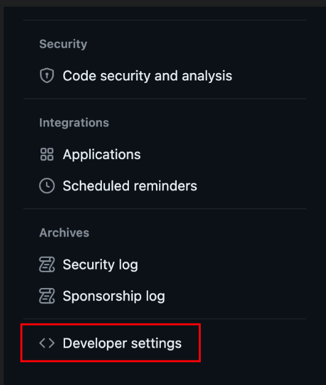This screenshot has height=385, width=326.
Task: Click the Applications grid icon
Action: click(47, 154)
